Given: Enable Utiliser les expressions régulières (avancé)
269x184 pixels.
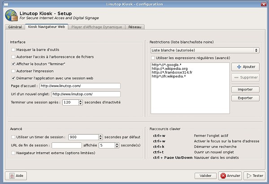Looking at the screenshot, I should tap(153, 58).
